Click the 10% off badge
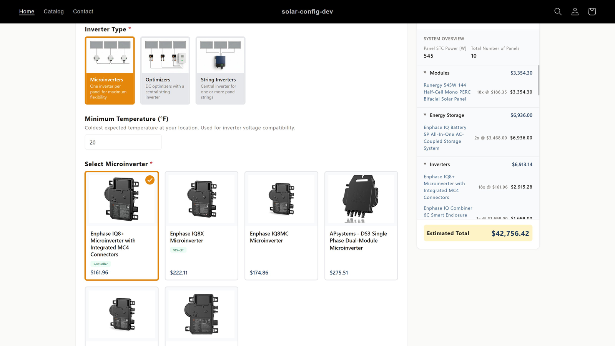The image size is (615, 346). tap(178, 250)
